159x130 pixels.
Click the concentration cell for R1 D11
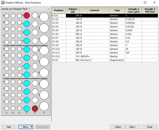(x=133, y=53)
